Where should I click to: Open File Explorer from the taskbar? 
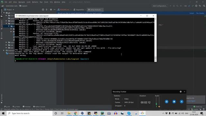pyautogui.click(x=69, y=113)
